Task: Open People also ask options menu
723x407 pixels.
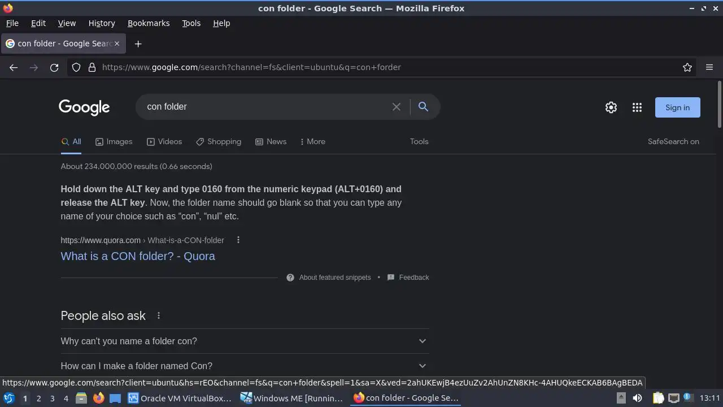Action: pyautogui.click(x=159, y=315)
